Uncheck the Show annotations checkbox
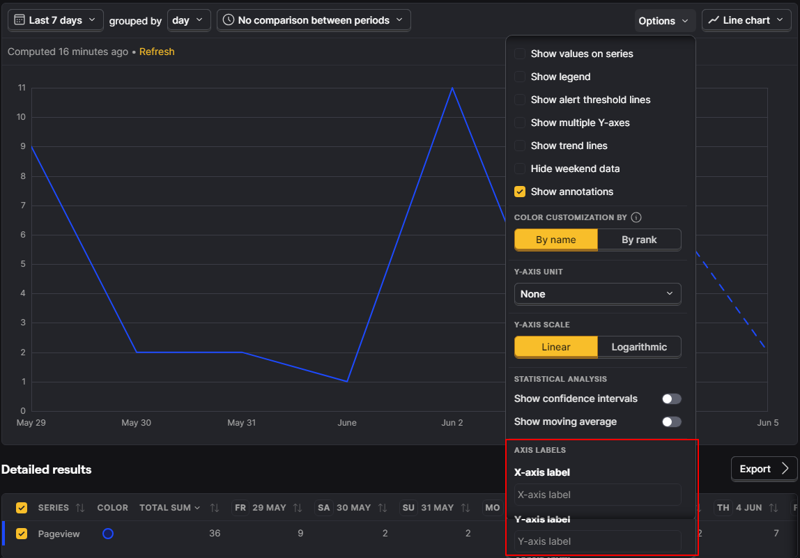The width and height of the screenshot is (800, 558). pos(520,192)
